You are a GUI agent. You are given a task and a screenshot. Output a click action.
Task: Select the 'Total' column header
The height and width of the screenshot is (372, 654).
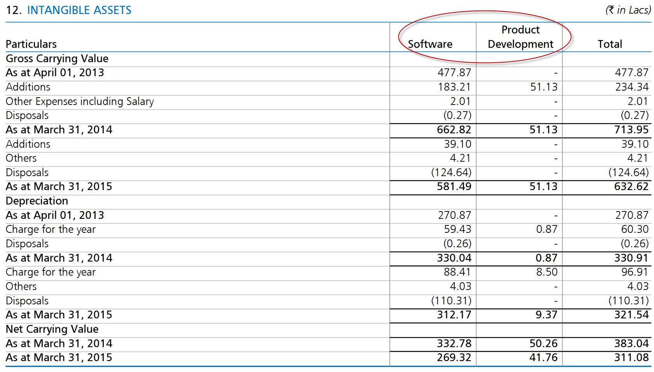pyautogui.click(x=610, y=44)
